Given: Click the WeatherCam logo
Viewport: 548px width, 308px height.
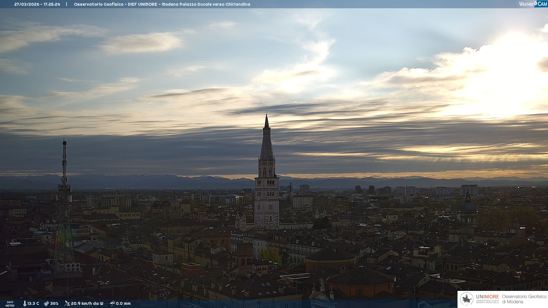Looking at the screenshot, I should [x=533, y=4].
